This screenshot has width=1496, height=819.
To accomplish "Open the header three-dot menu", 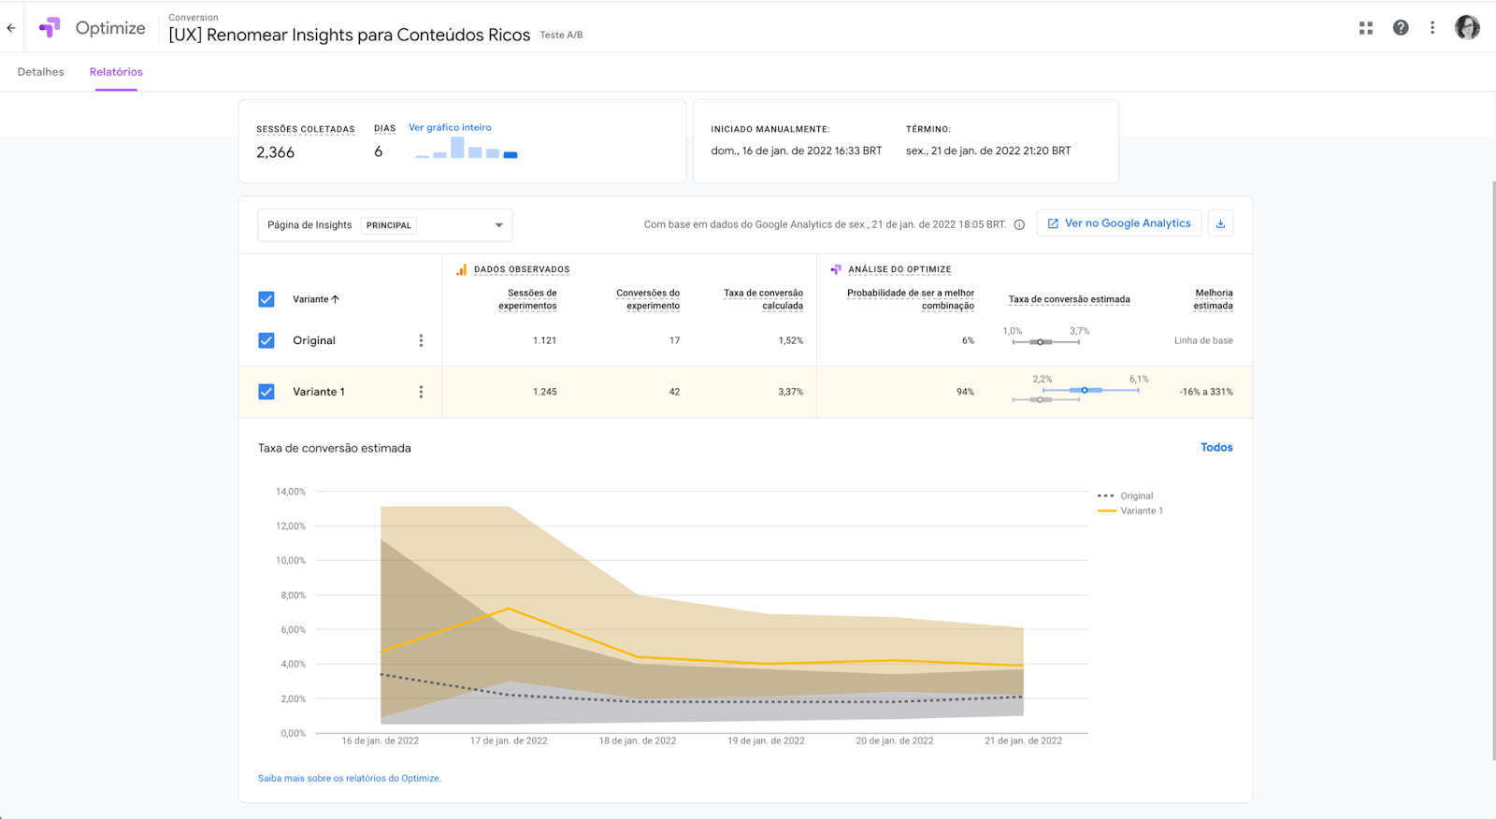I will [x=1432, y=28].
